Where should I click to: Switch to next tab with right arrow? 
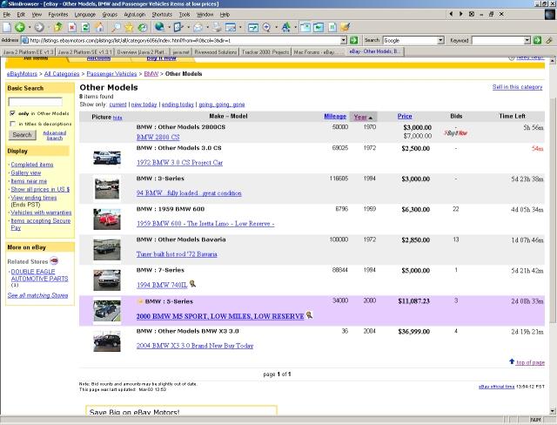pyautogui.click(x=460, y=14)
